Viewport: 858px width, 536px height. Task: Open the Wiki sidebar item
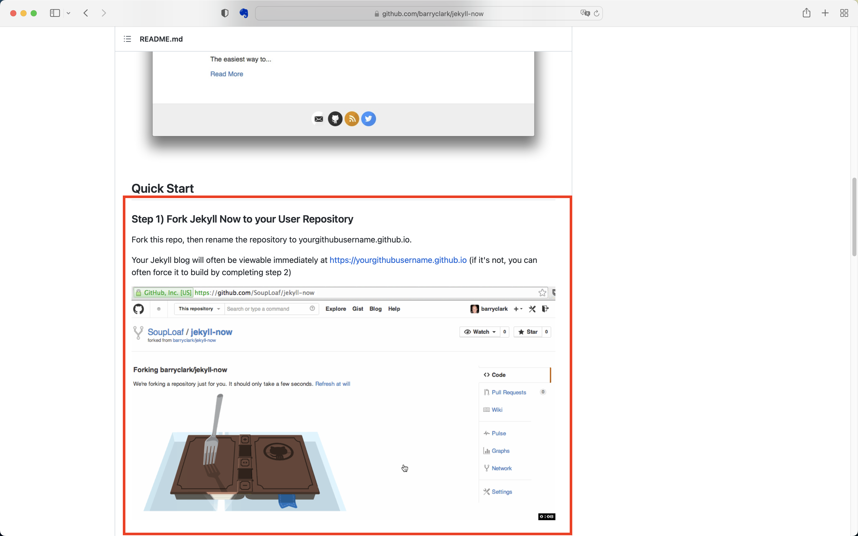pos(493,409)
